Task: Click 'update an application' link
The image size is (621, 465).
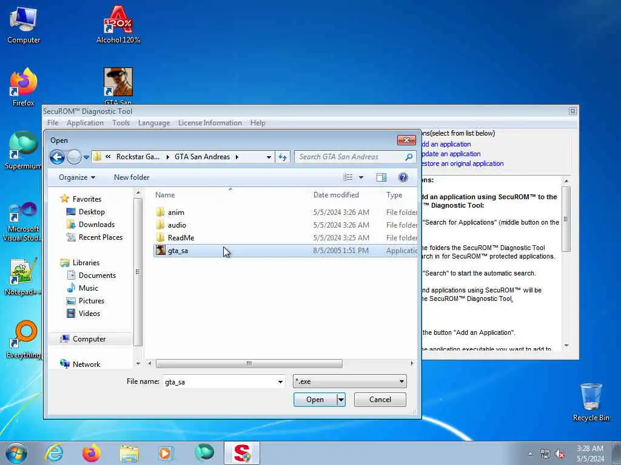Action: pos(451,154)
